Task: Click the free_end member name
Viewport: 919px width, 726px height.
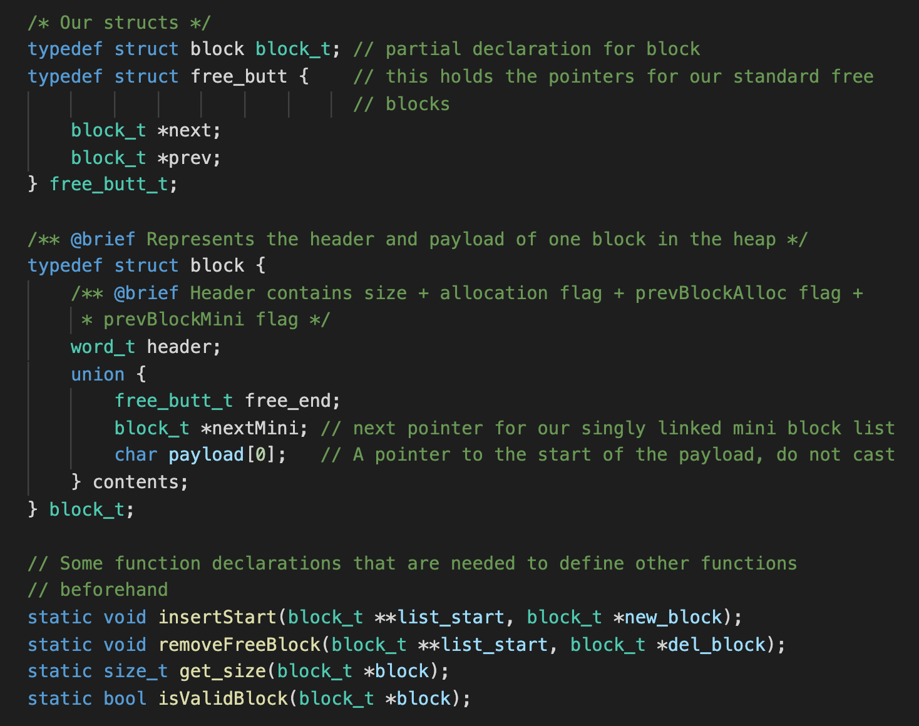Action: click(x=287, y=401)
